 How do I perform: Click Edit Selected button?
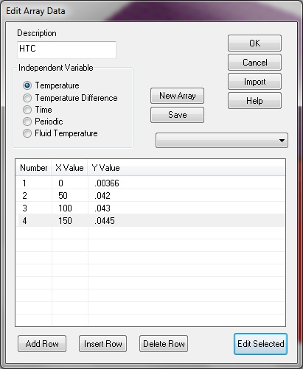(260, 344)
